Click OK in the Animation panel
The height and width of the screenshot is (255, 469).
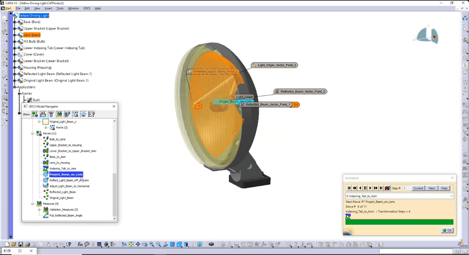click(x=447, y=230)
